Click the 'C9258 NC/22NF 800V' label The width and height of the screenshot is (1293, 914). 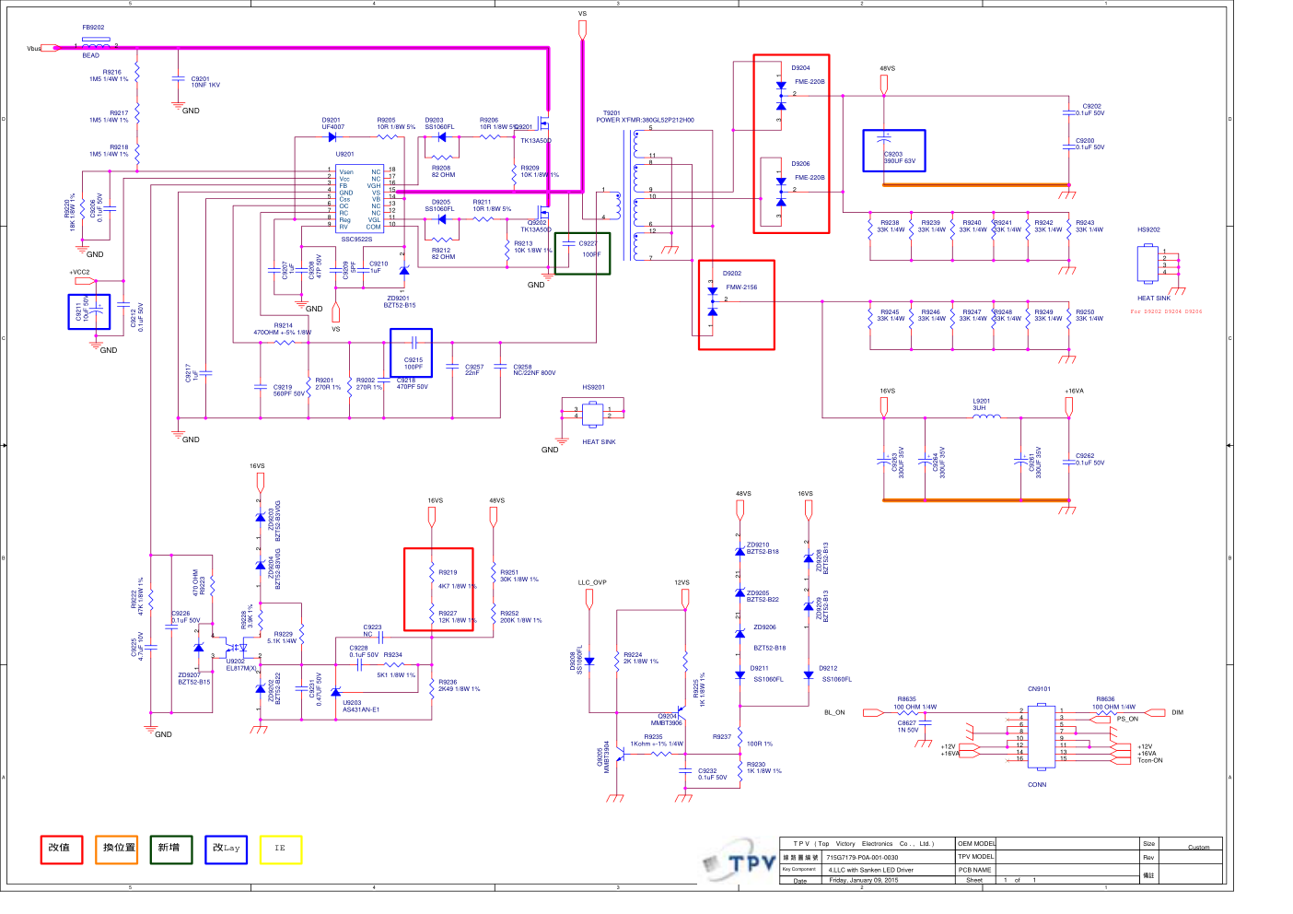(x=534, y=369)
